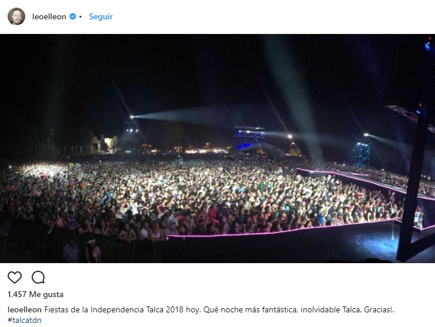View the 1.457 Me gusta likes list
435x327 pixels.
coord(35,294)
